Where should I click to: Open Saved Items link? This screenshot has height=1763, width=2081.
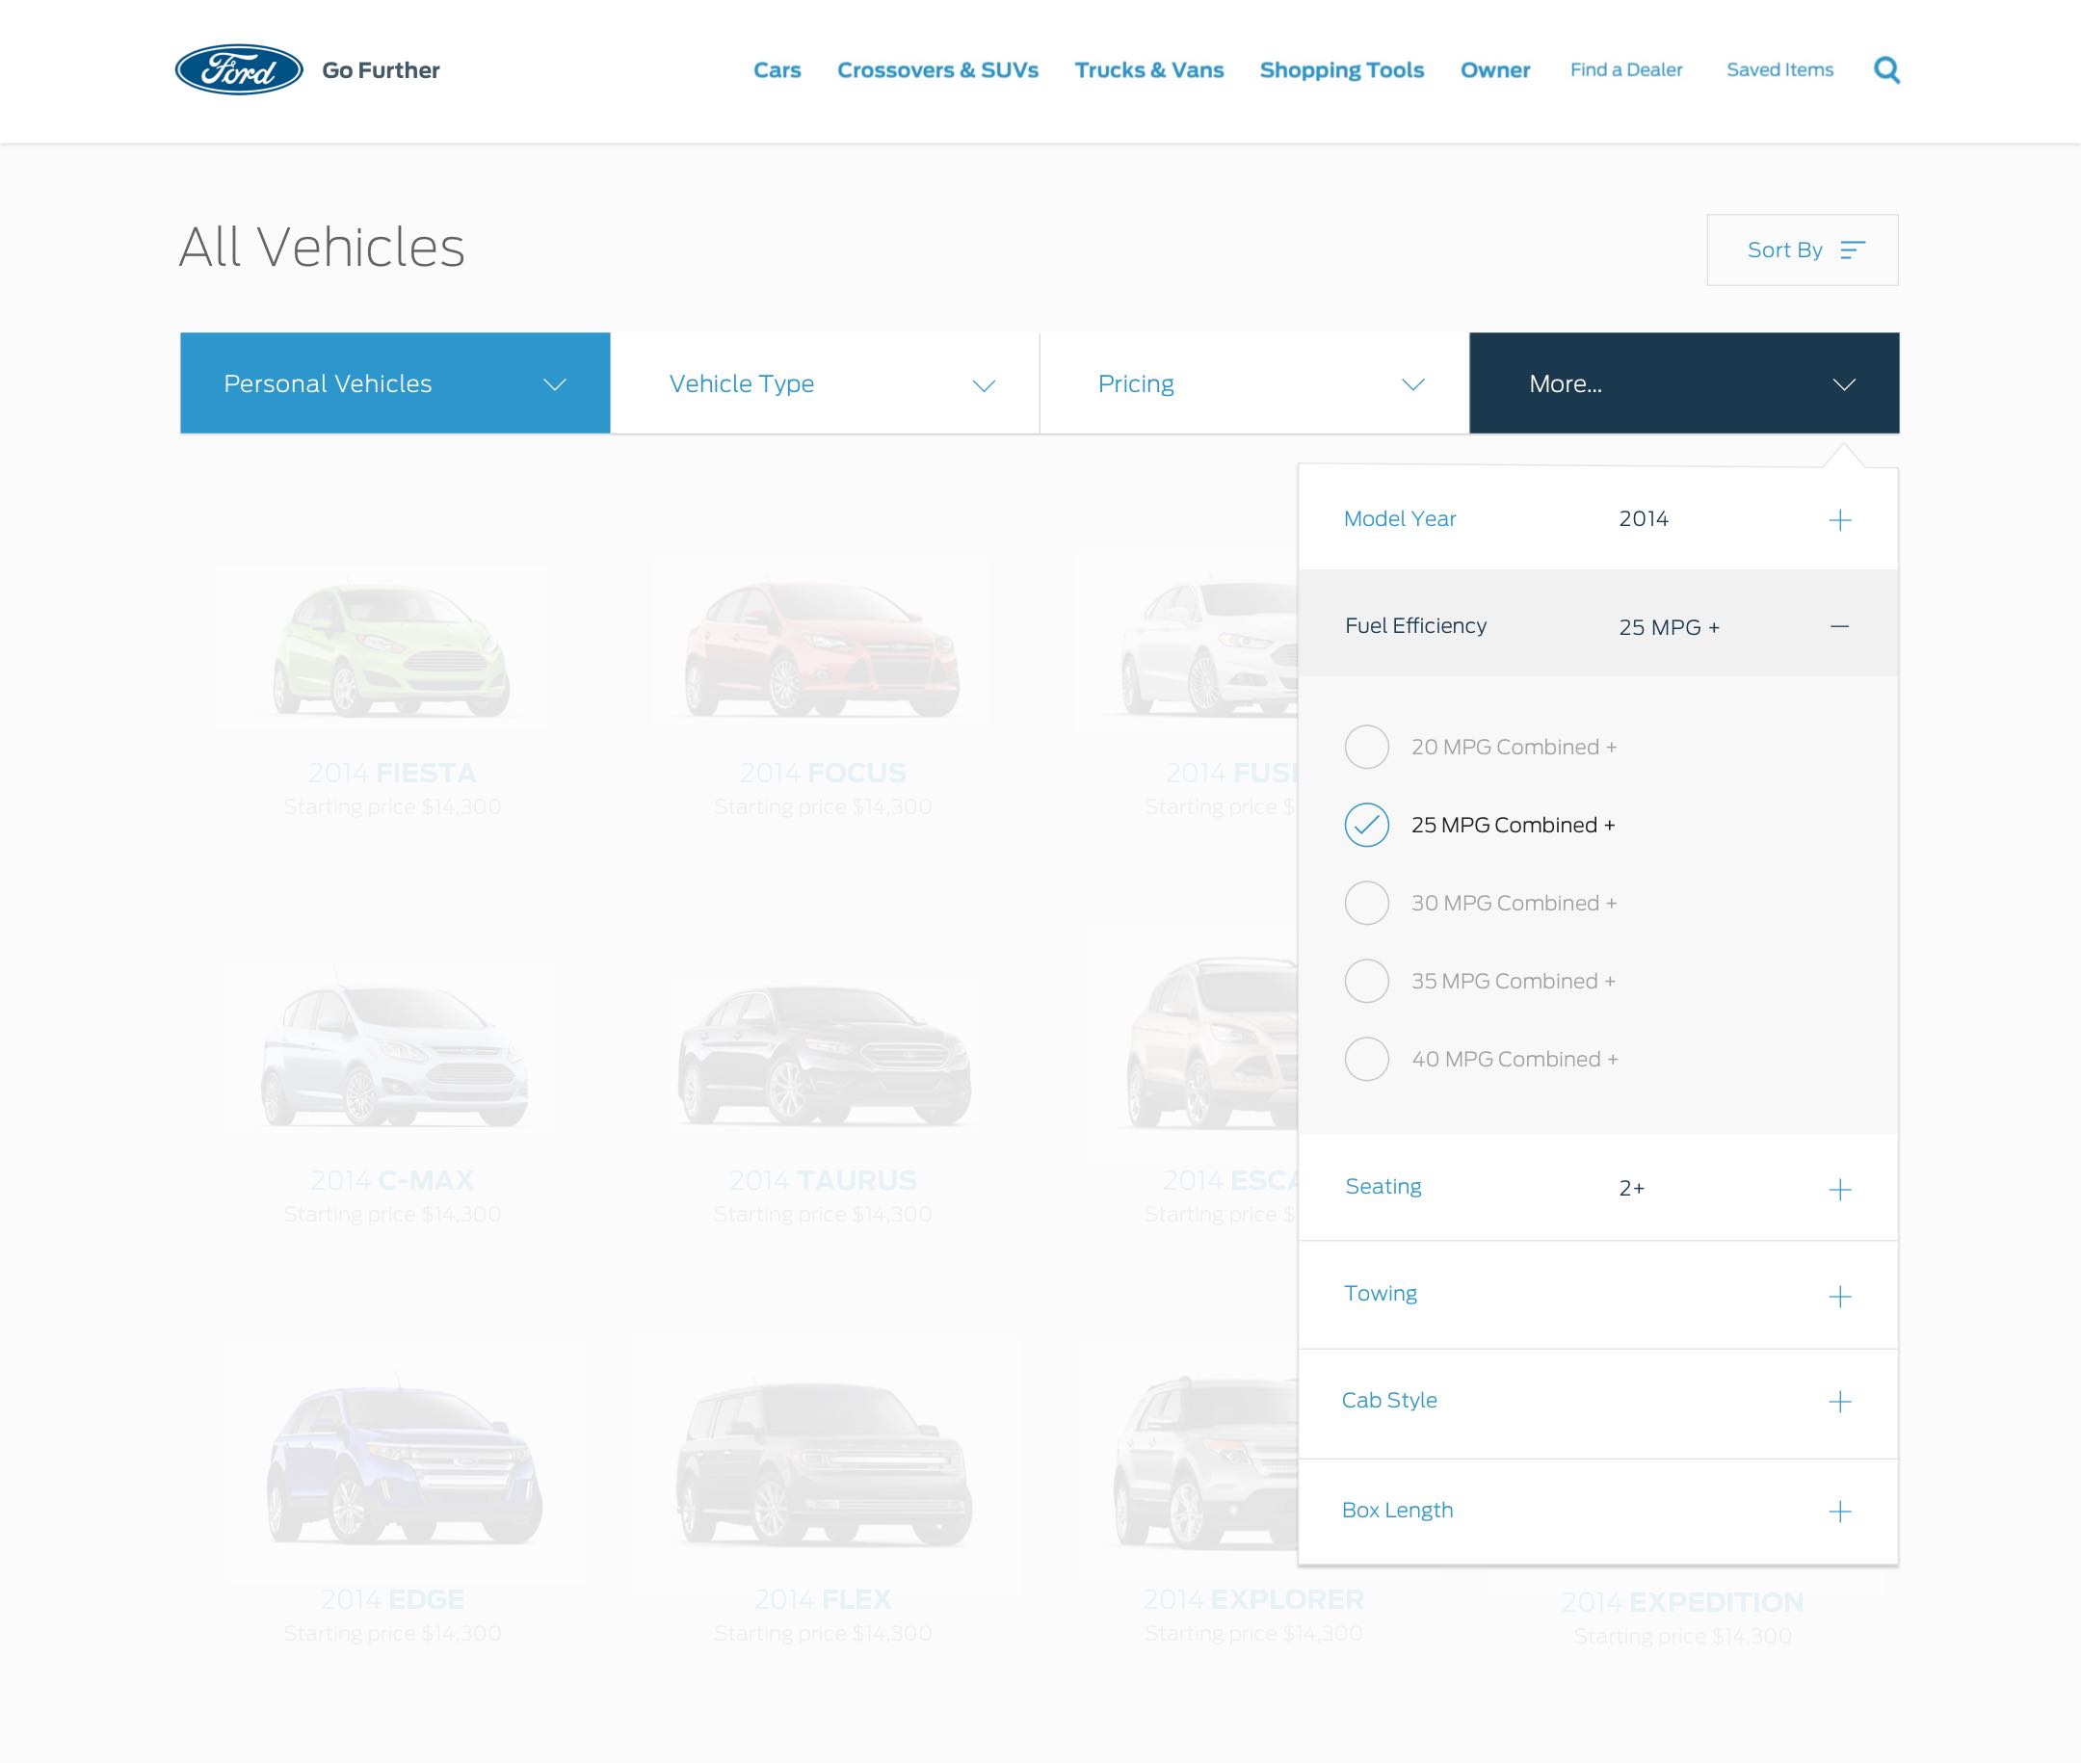(1780, 70)
